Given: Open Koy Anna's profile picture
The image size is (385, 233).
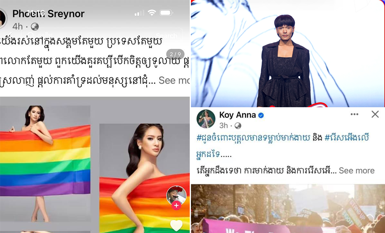Looking at the screenshot, I should 206,119.
